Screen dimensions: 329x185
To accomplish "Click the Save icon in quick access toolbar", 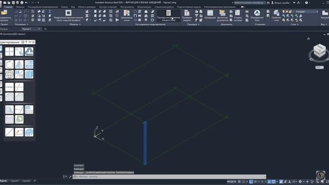I will click(13, 3).
